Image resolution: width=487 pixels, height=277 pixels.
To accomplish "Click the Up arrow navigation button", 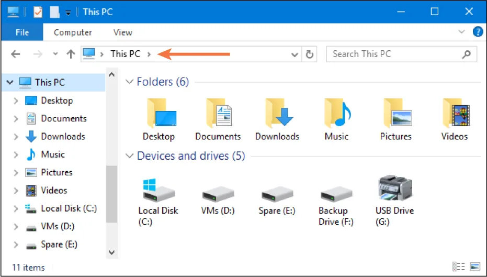I will [71, 54].
